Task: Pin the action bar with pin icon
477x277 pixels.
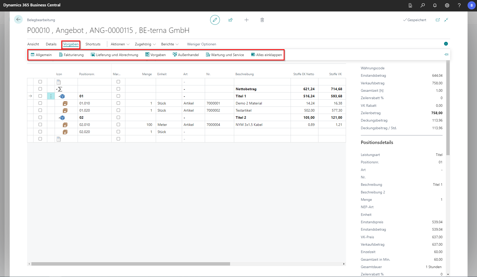Action: [x=446, y=55]
